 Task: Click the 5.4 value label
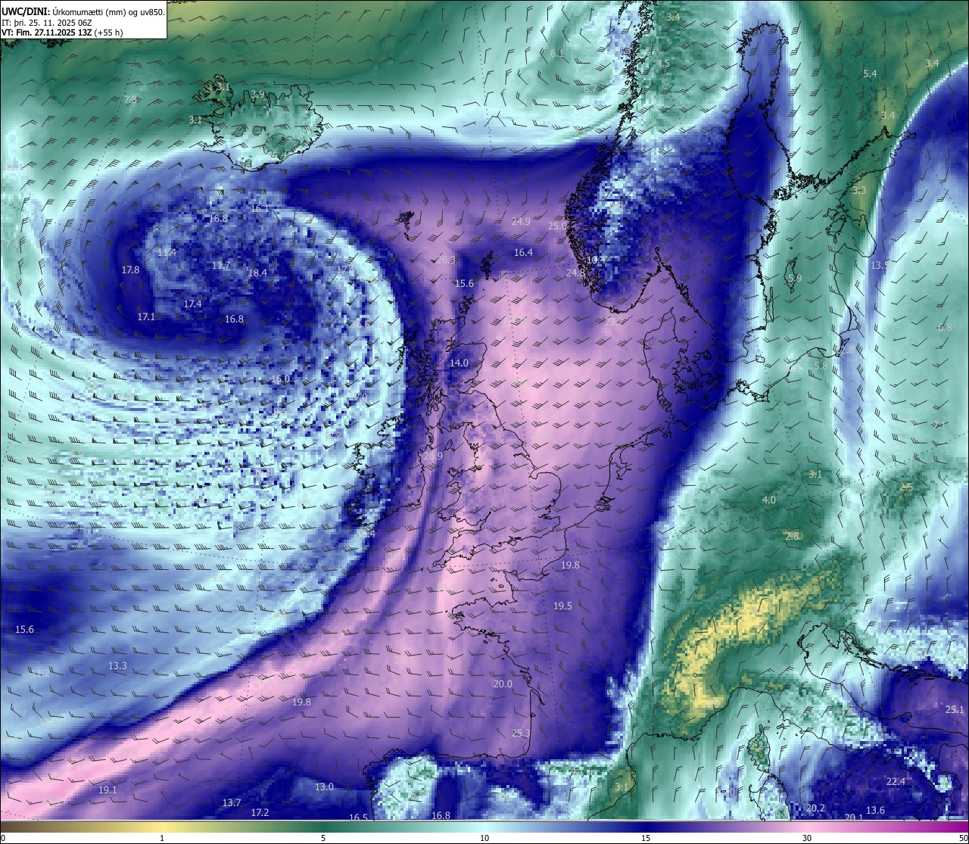click(870, 74)
